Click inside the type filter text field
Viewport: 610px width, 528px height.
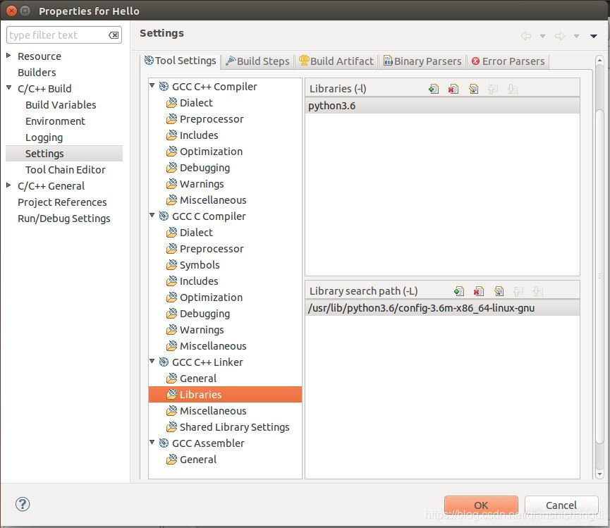point(56,35)
